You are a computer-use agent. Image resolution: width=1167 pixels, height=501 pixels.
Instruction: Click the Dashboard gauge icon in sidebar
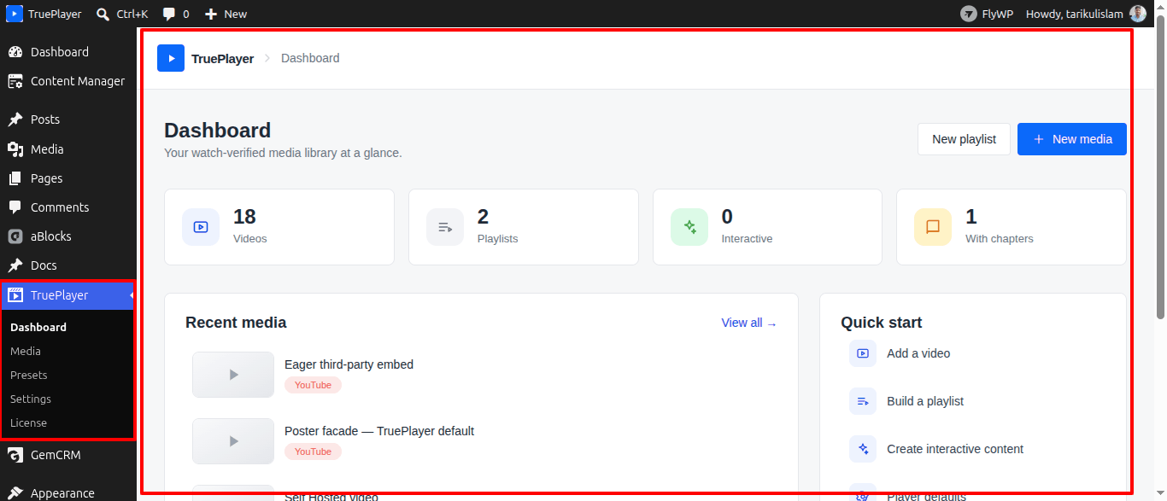(15, 52)
